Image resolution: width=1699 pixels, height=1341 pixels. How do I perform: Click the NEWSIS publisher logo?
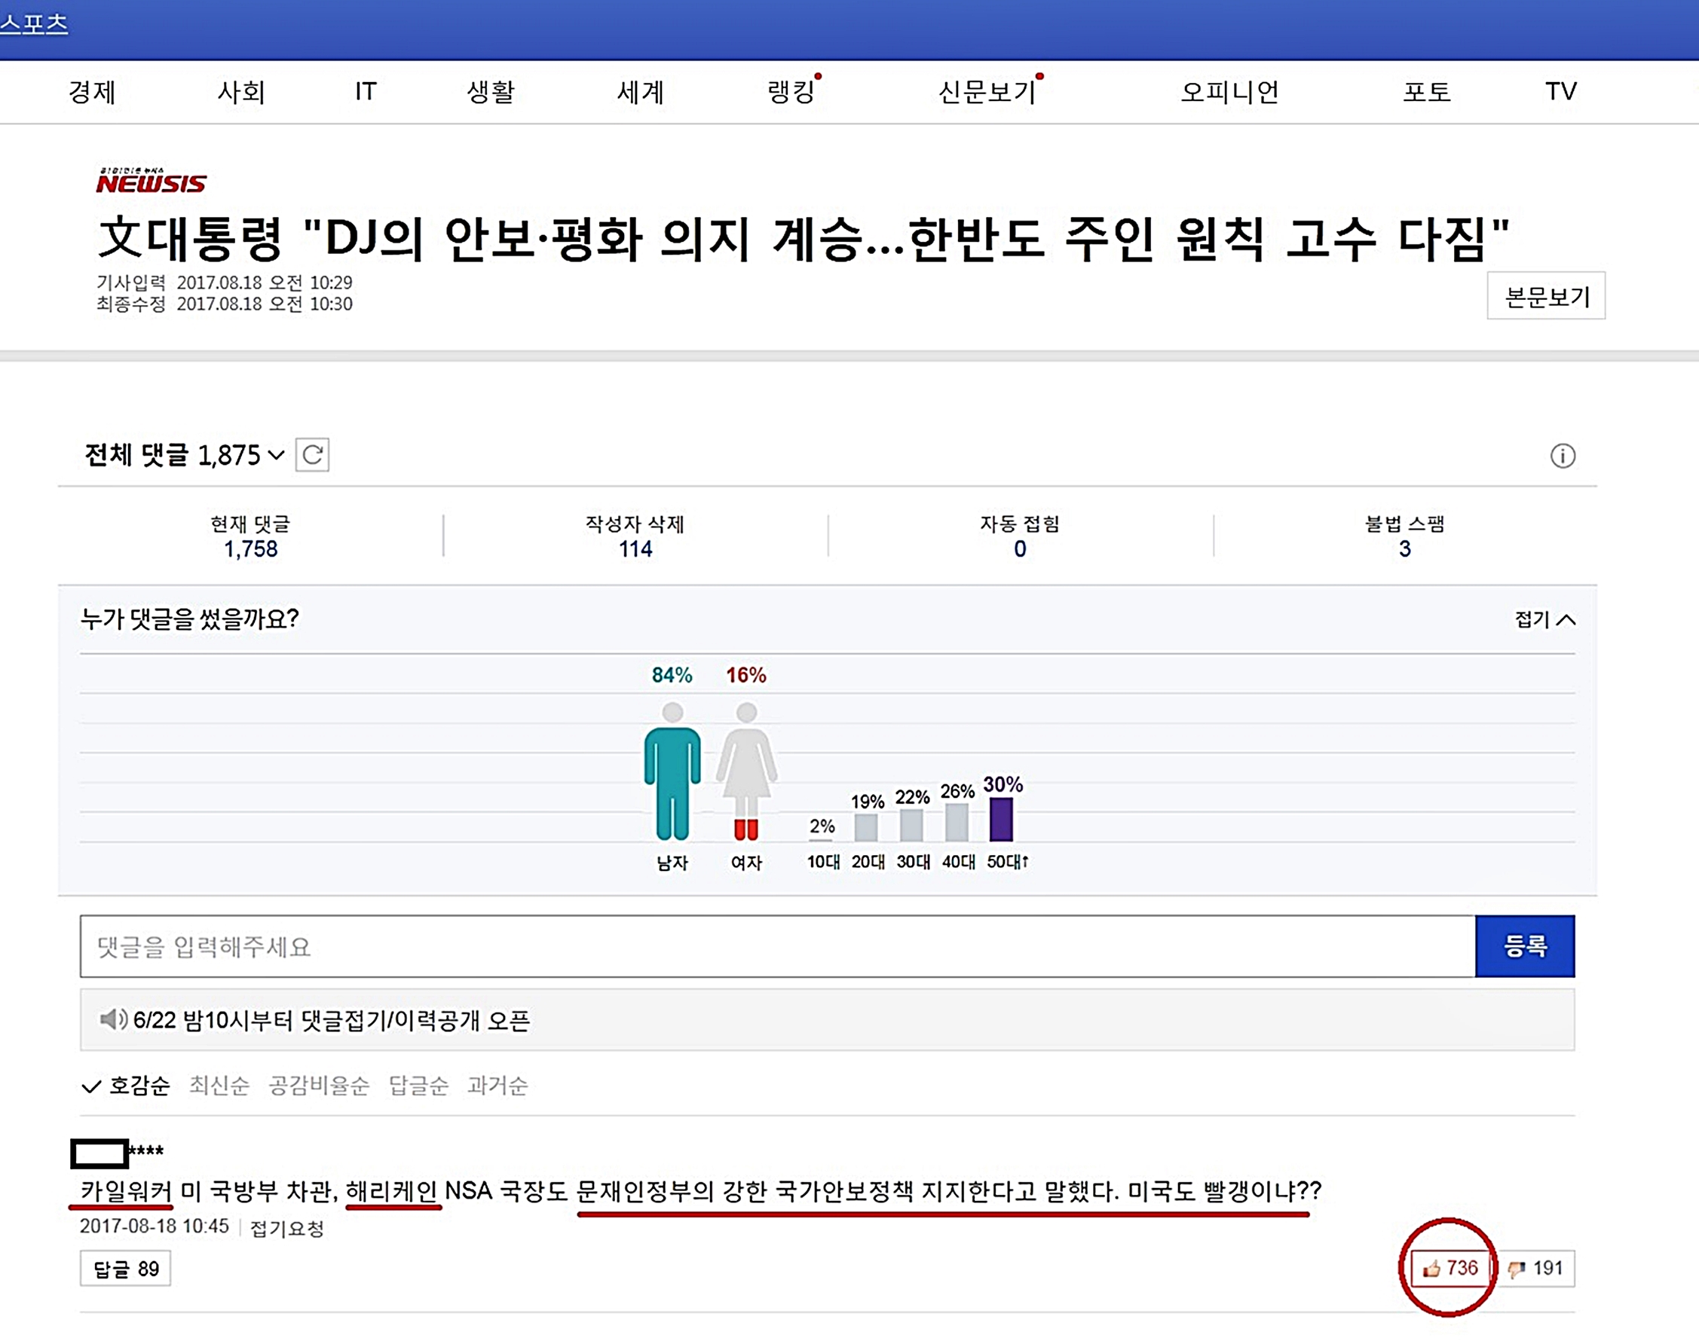click(x=151, y=182)
